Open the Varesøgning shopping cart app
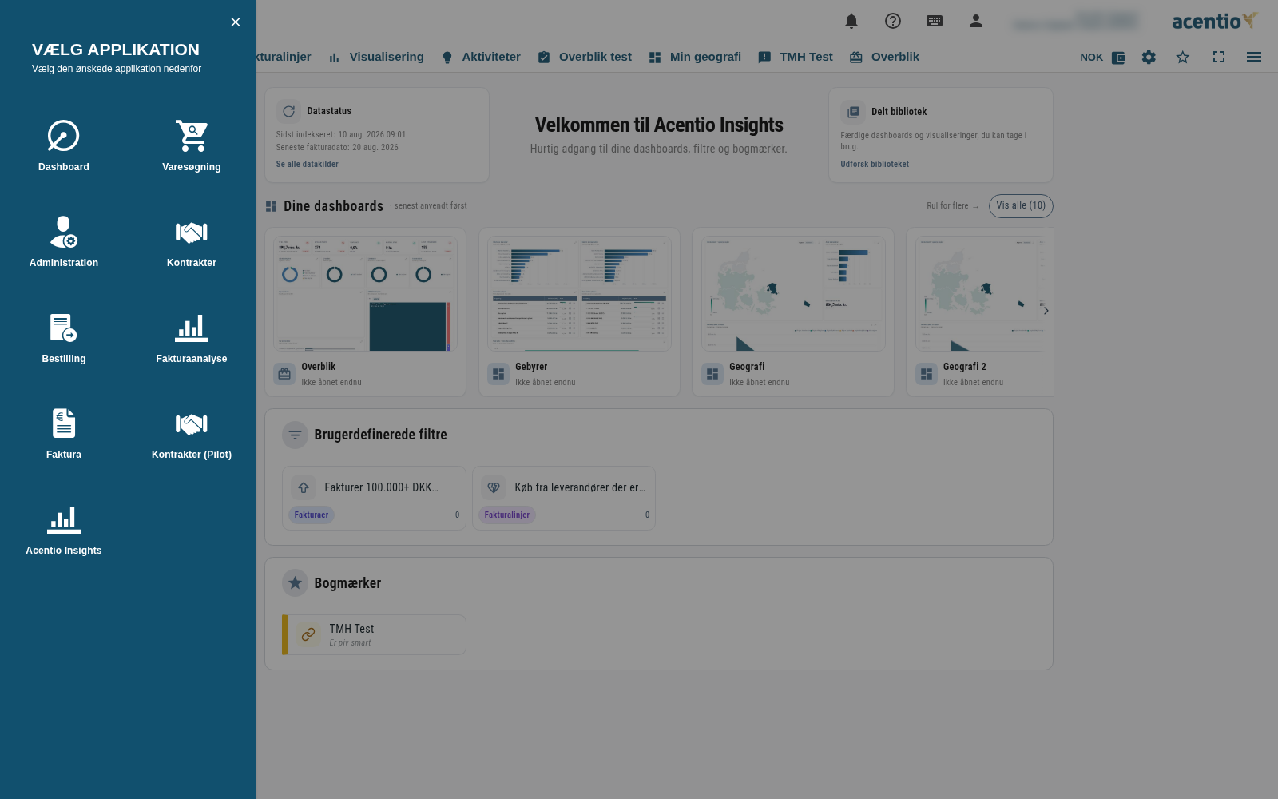The width and height of the screenshot is (1278, 799). coord(192,145)
